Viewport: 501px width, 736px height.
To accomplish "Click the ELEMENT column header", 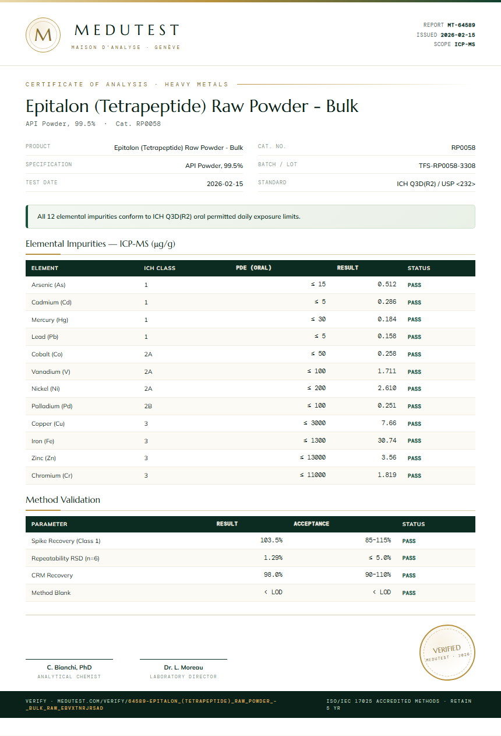I will [x=45, y=268].
